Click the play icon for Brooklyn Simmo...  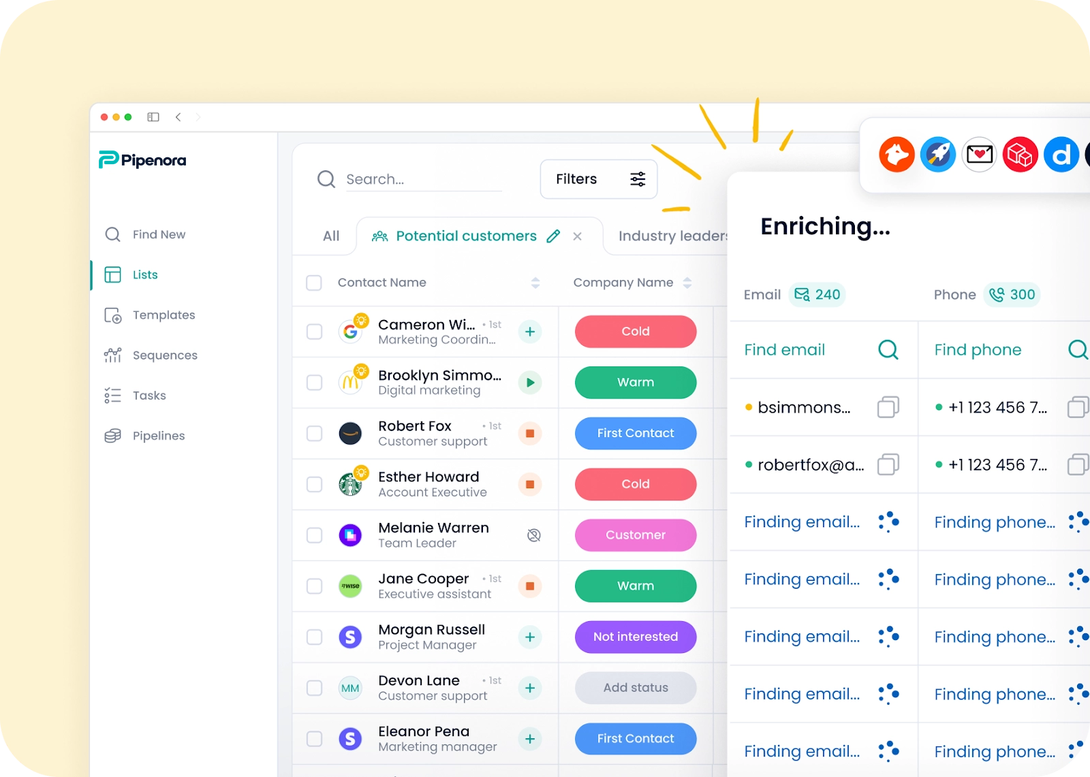click(x=530, y=383)
